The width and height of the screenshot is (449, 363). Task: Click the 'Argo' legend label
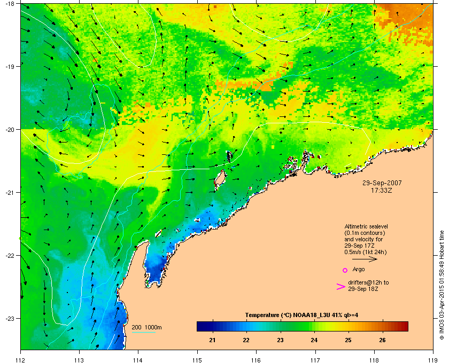[x=359, y=270]
